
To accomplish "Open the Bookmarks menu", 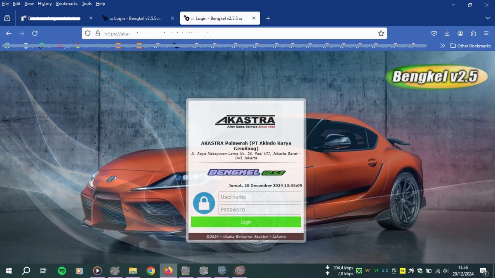I will (x=66, y=4).
